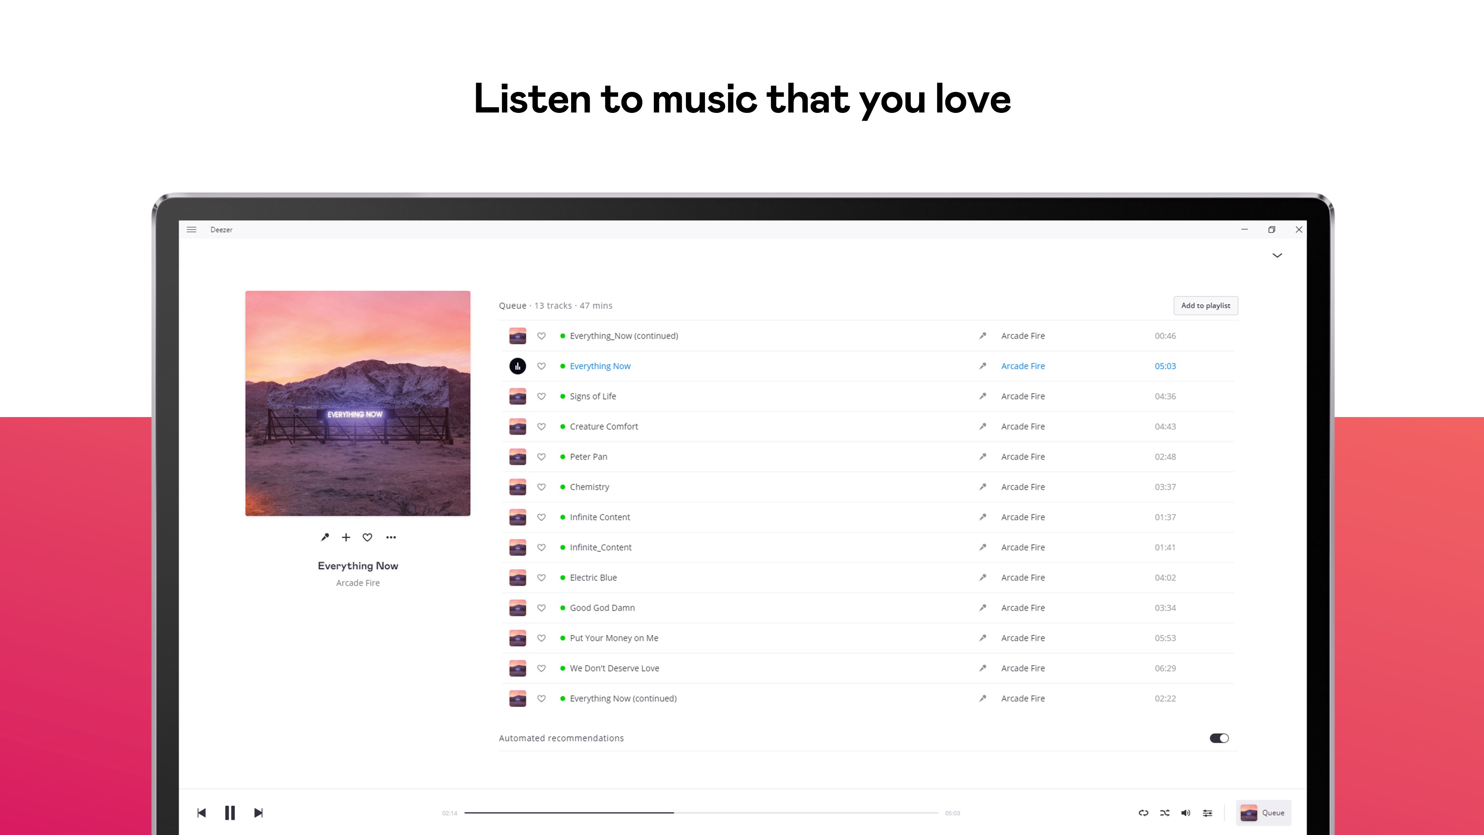This screenshot has width=1484, height=835.
Task: Turn on shuffle playback
Action: coord(1164,813)
